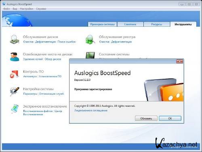Open the Обзор дисков link
This screenshot has width=202, height=152.
point(53,59)
